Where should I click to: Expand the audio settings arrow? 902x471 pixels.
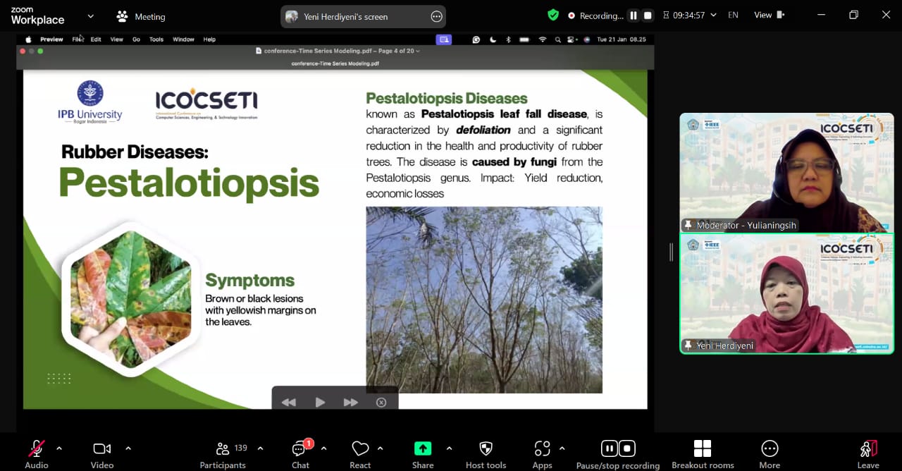tap(59, 448)
